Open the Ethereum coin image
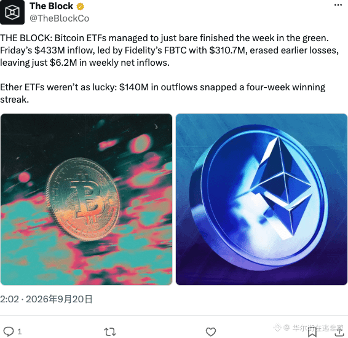This screenshot has width=348, height=338. (261, 199)
